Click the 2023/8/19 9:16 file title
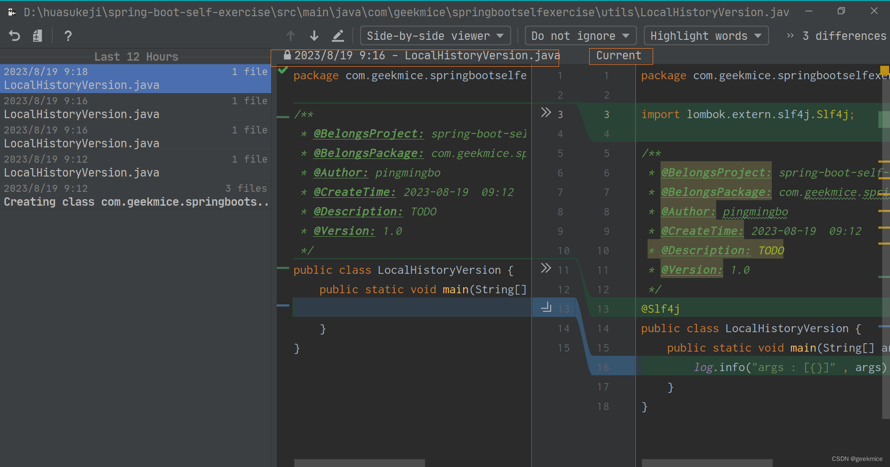The image size is (890, 467). (427, 56)
